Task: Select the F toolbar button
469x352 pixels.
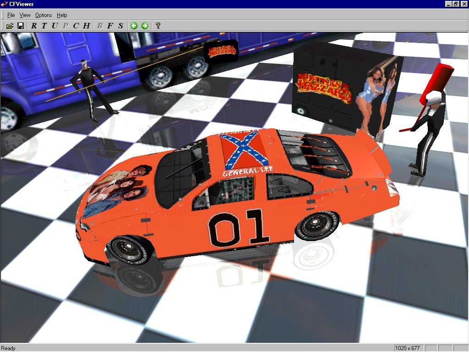Action: (110, 26)
